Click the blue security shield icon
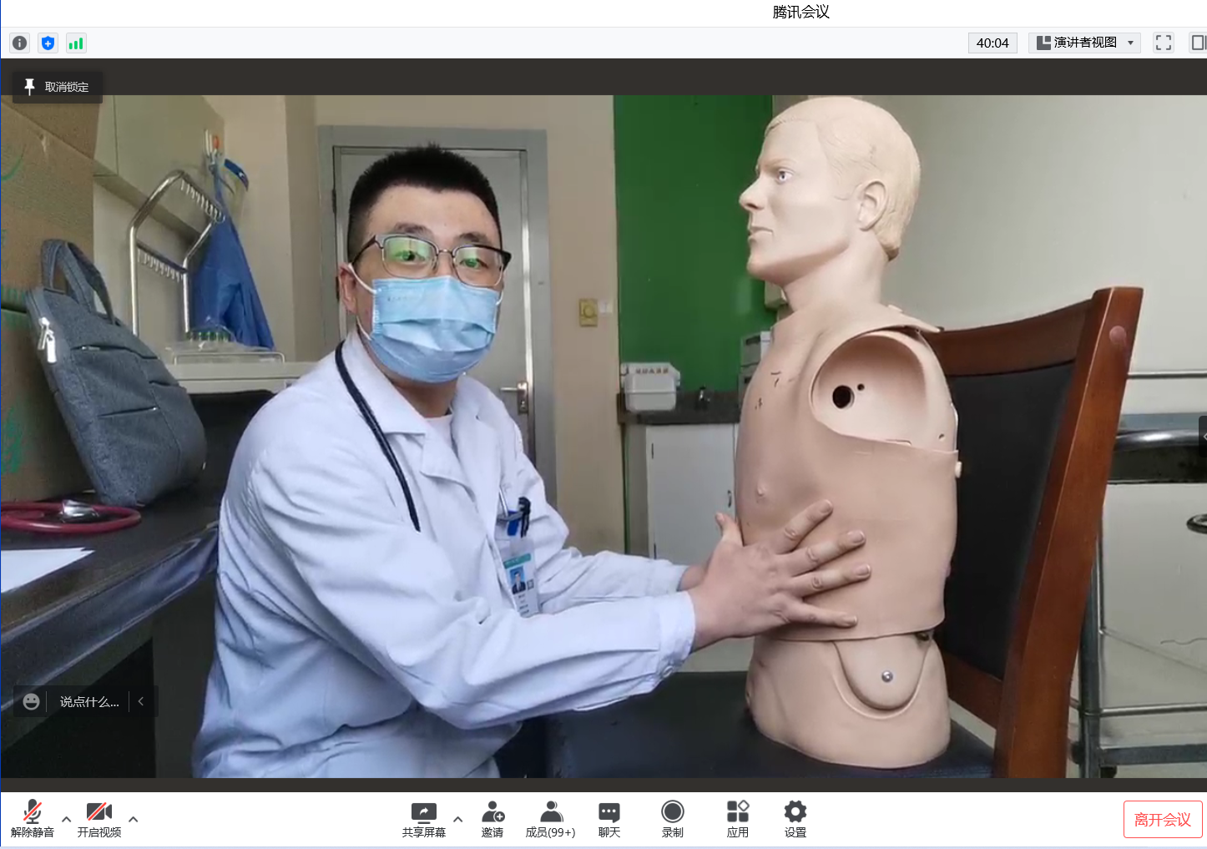Screen dimensions: 1207x849 click(x=48, y=43)
